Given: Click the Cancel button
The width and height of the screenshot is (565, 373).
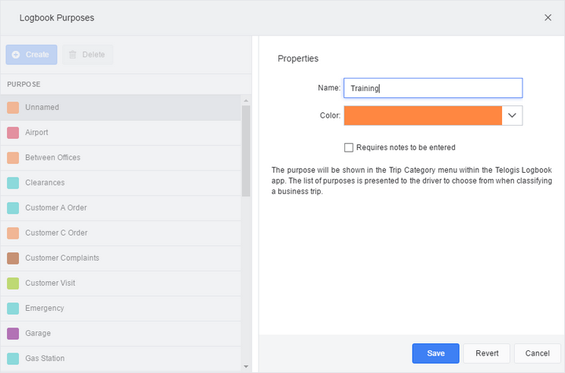Looking at the screenshot, I should tap(537, 353).
